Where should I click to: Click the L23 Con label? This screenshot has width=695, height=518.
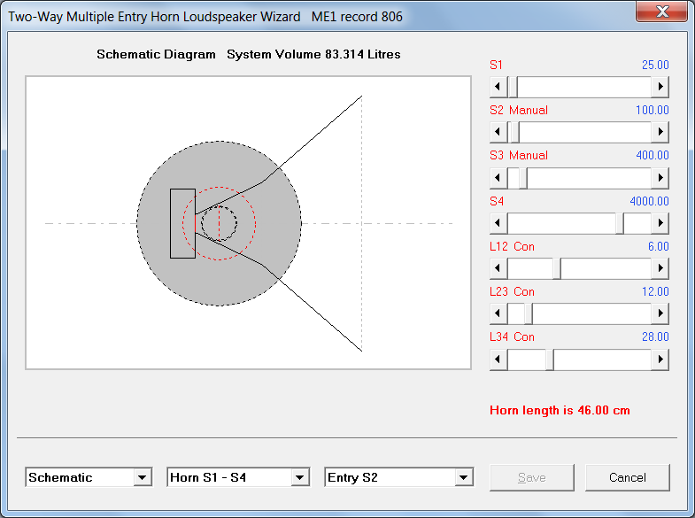click(x=512, y=291)
